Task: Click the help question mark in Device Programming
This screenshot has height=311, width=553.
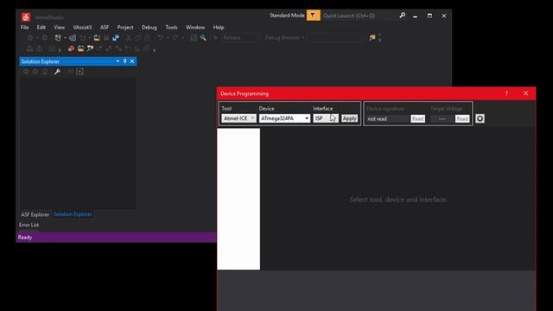Action: click(506, 93)
